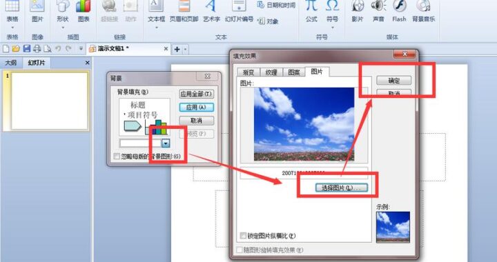Toggle 随图形旋转填充效果 checkbox
497x262 pixels.
click(240, 250)
